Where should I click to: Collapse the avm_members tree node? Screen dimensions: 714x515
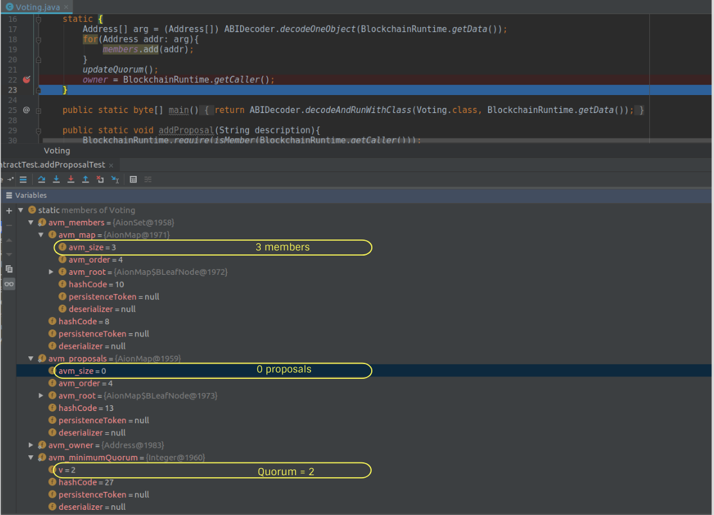click(31, 222)
